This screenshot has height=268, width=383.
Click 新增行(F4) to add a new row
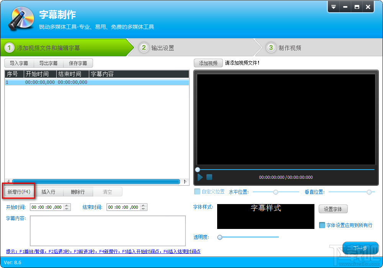point(18,191)
